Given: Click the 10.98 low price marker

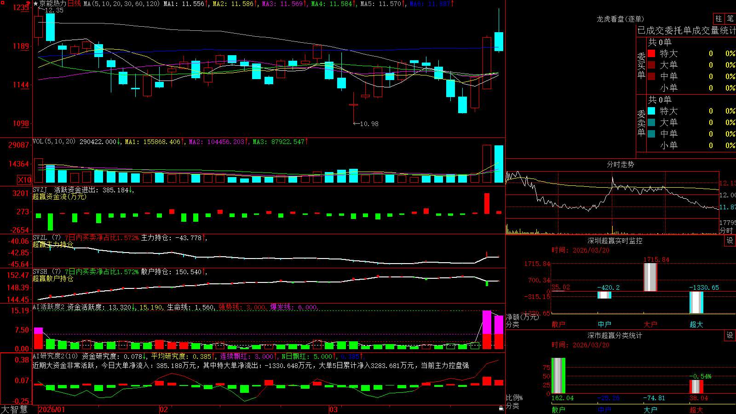Looking at the screenshot, I should (369, 124).
